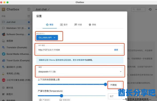Open the Just chat conversation
This screenshot has width=157, height=101.
pos(16,22)
